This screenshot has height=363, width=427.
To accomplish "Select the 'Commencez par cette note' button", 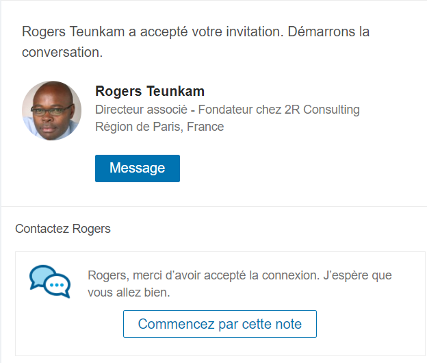I will pos(220,324).
